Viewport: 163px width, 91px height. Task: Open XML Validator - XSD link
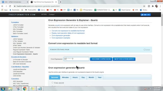tap(20, 43)
